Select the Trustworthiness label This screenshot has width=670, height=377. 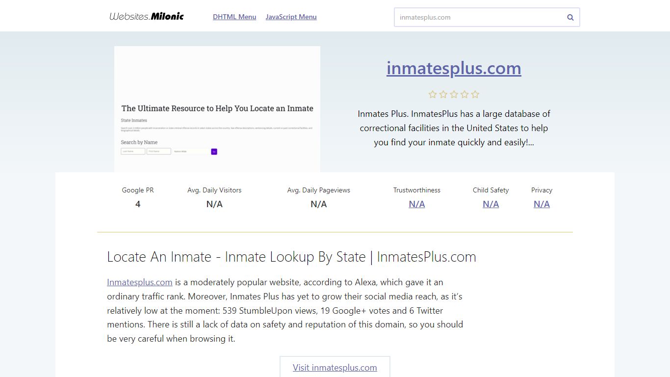(x=417, y=190)
